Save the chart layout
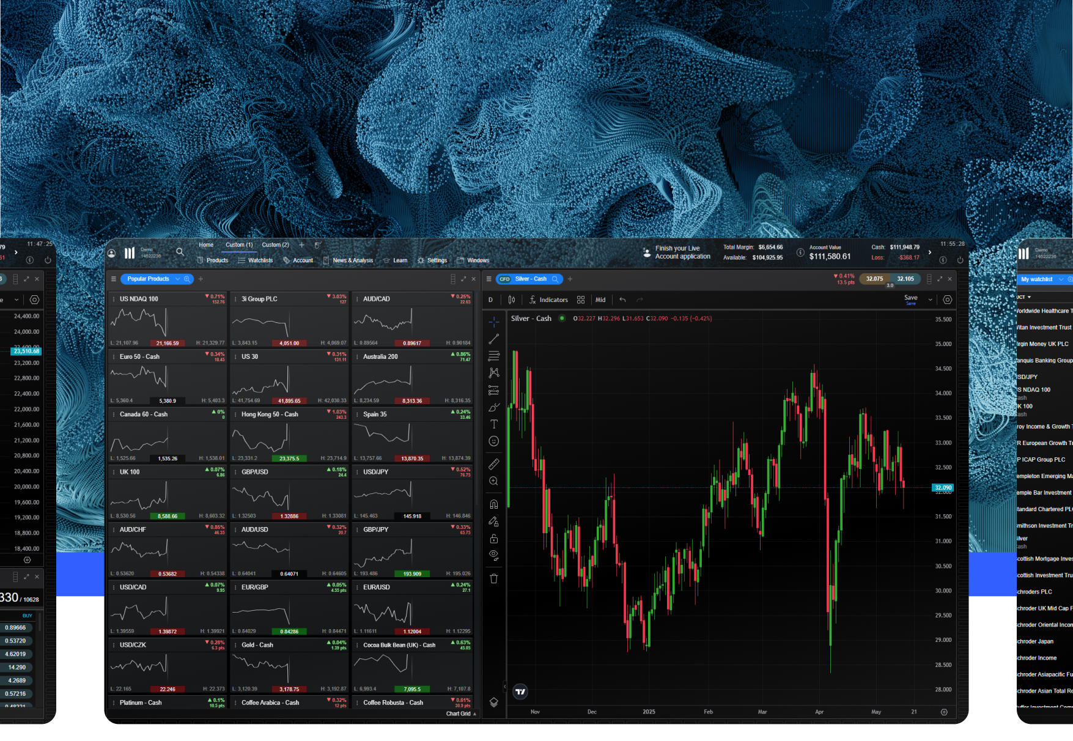Viewport: 1073px width, 741px height. (911, 300)
